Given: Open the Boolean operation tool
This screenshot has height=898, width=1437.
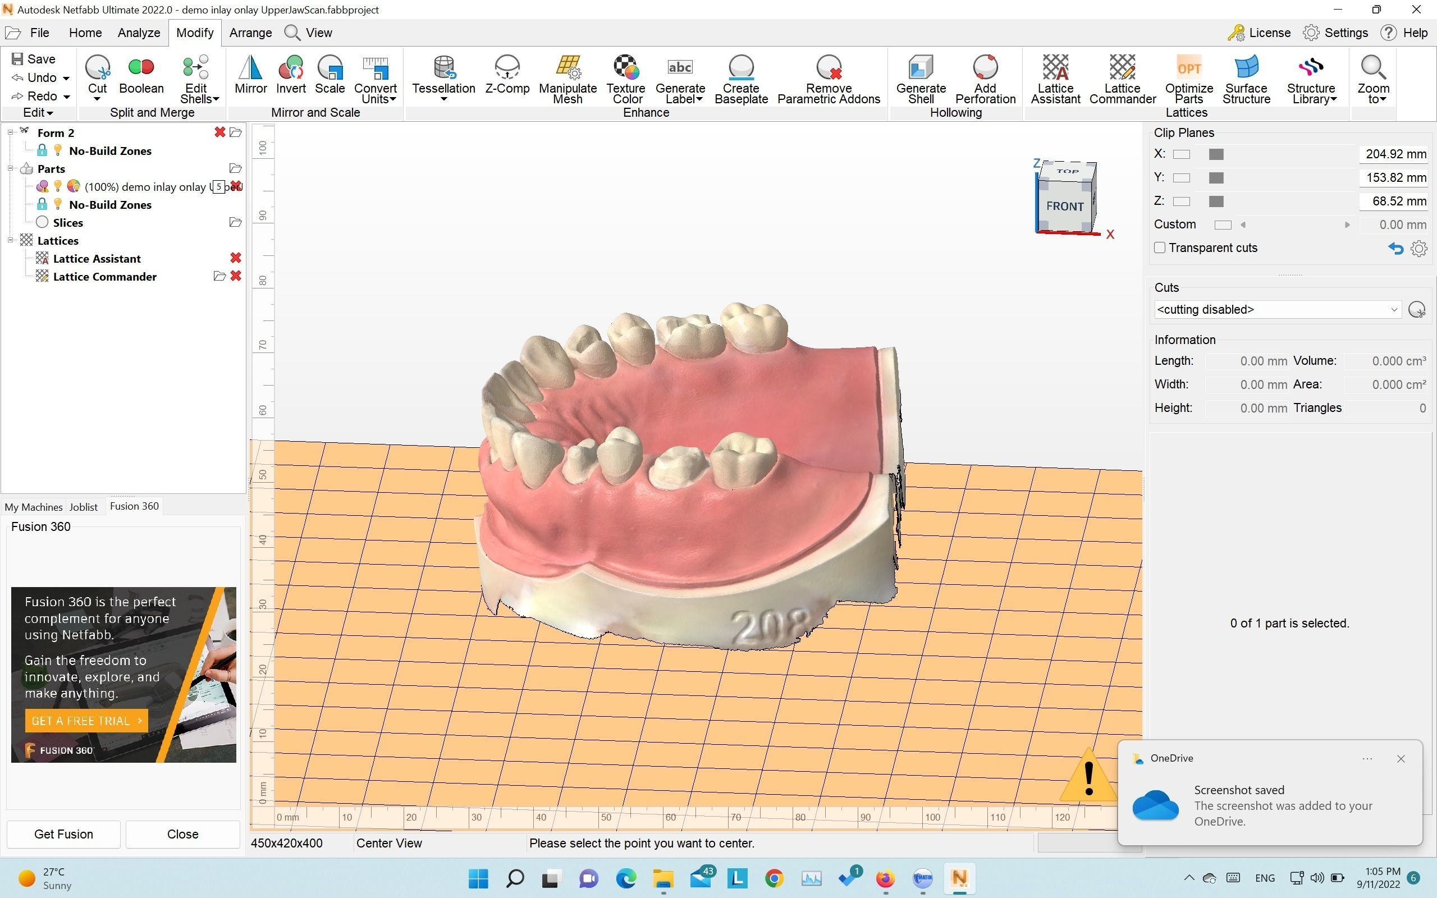Looking at the screenshot, I should (x=141, y=74).
